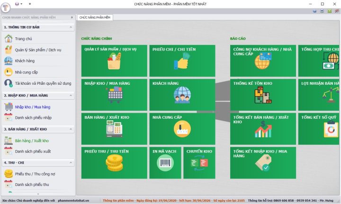Click the printer icon in top-right toolbar
341x204 pixels.
point(322,11)
